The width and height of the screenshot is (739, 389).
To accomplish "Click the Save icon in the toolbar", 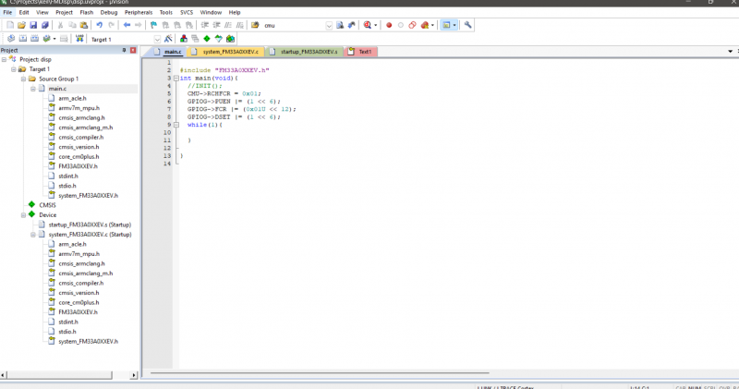I will click(33, 25).
